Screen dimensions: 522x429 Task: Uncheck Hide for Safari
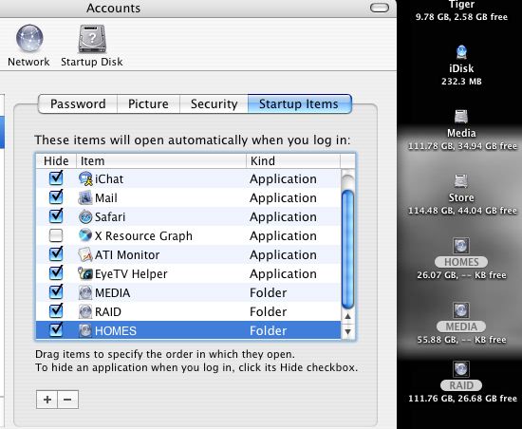pos(56,216)
